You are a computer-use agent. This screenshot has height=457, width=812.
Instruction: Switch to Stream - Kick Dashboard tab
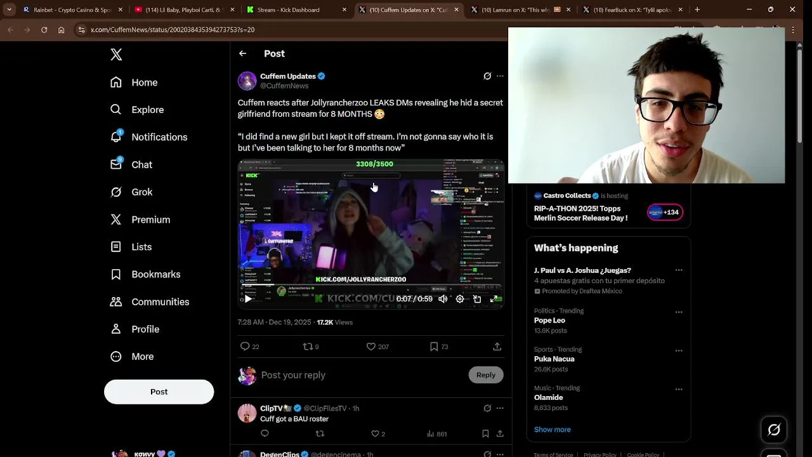click(x=296, y=10)
